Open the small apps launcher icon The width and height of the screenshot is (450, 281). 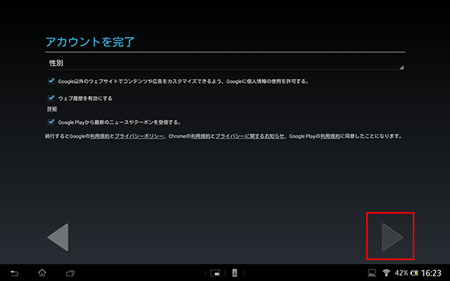click(x=215, y=273)
